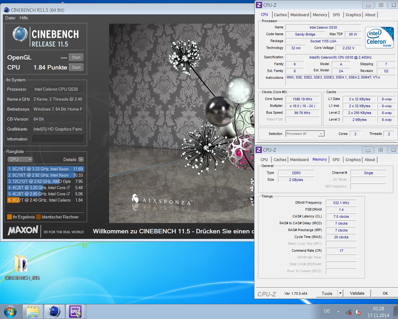Click the Multiplier value x 16.0
This screenshot has height=319, width=398.
point(302,106)
